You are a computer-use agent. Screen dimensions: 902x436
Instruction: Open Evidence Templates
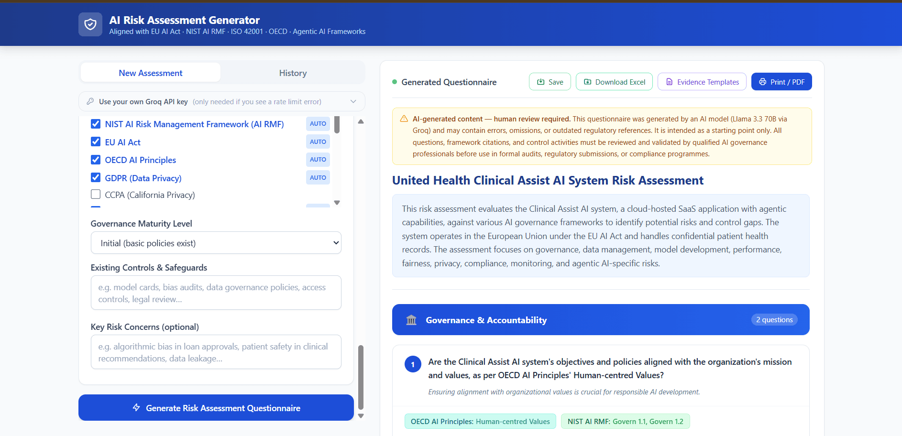click(x=702, y=82)
